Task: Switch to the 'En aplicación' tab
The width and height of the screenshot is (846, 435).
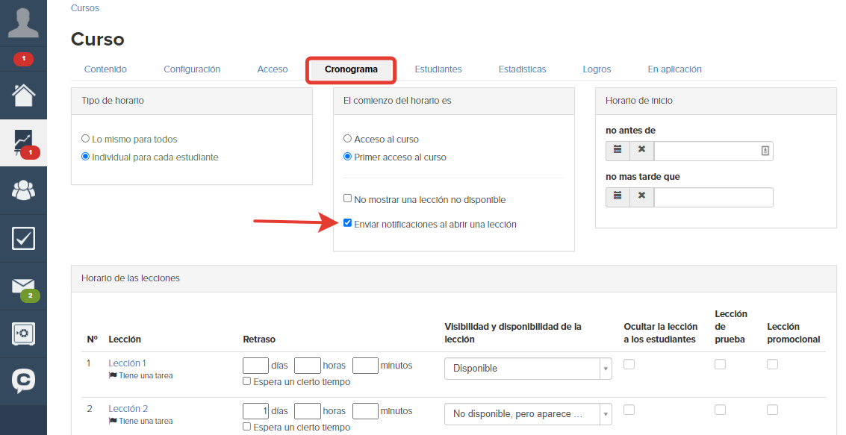Action: pos(674,69)
